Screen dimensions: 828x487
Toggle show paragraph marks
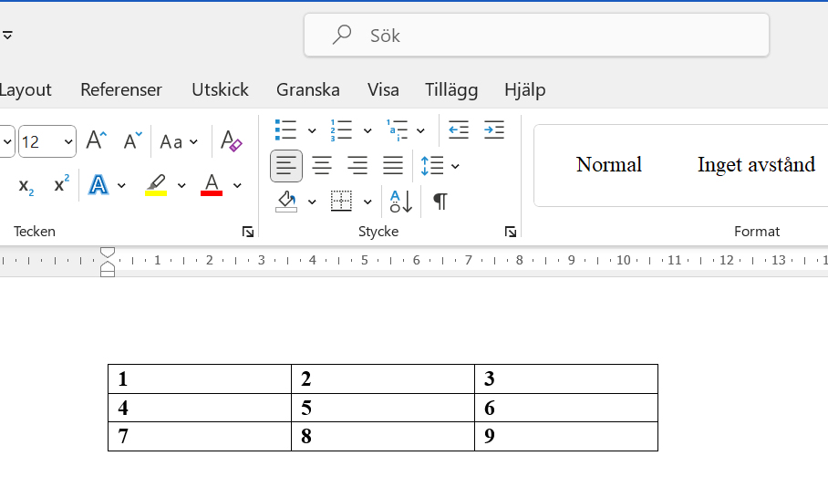[x=440, y=202]
